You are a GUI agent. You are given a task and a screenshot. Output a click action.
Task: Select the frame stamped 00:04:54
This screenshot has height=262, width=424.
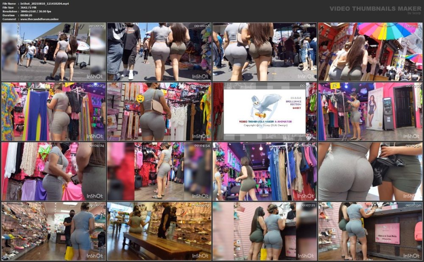159,171
